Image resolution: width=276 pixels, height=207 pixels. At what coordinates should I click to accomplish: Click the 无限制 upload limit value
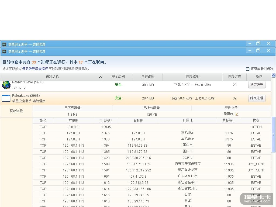click(228, 114)
